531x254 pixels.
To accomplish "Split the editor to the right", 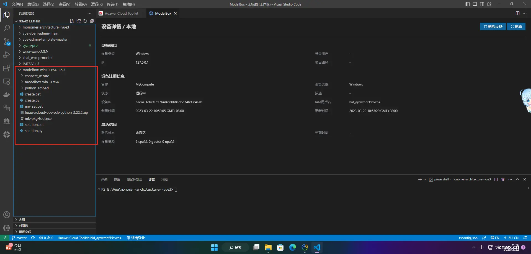I will coord(517,13).
